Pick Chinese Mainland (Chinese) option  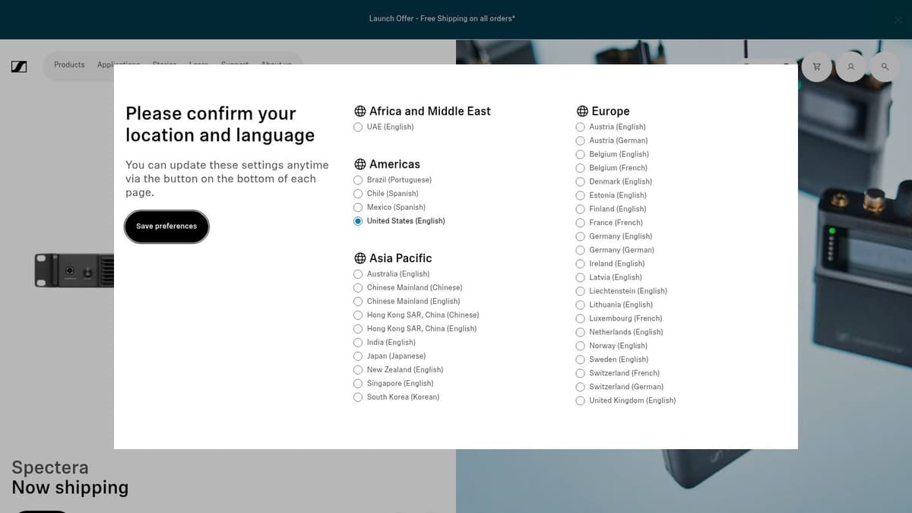(358, 287)
